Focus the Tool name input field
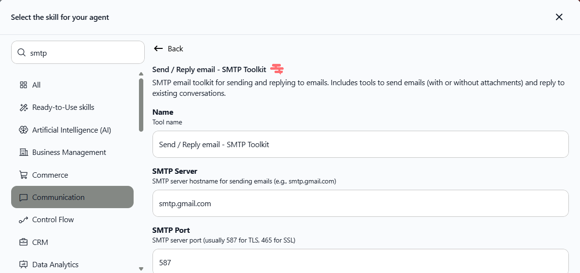The image size is (580, 273). (360, 144)
